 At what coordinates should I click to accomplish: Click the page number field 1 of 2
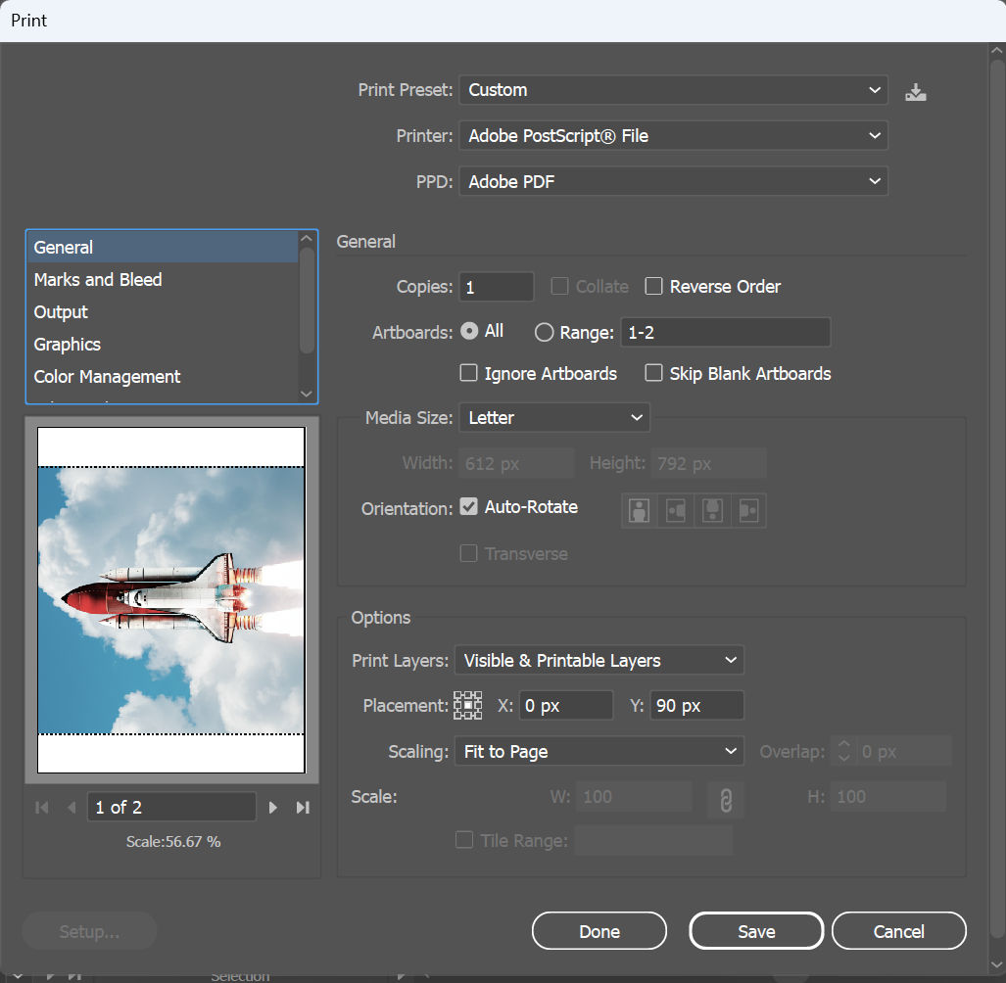pyautogui.click(x=172, y=807)
